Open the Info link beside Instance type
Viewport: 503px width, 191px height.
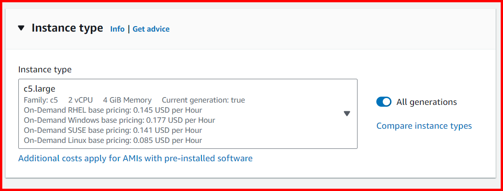point(117,29)
